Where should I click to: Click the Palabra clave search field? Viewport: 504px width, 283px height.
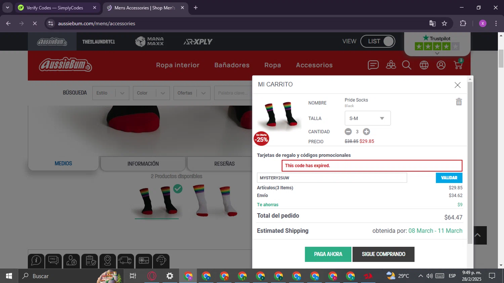(234, 93)
